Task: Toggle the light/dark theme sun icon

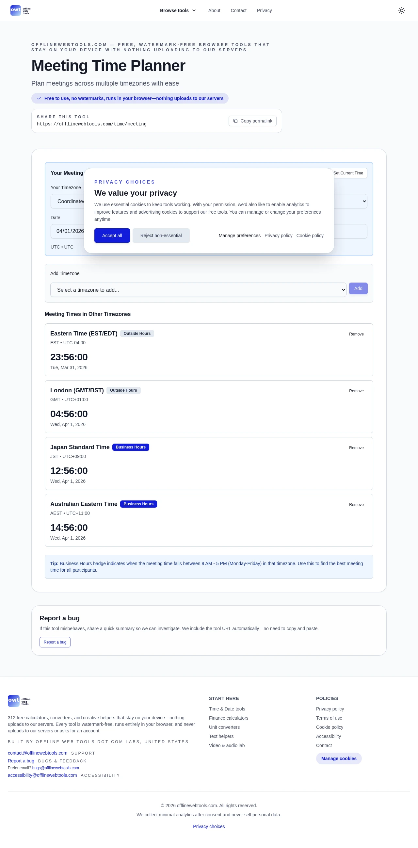Action: [x=401, y=10]
